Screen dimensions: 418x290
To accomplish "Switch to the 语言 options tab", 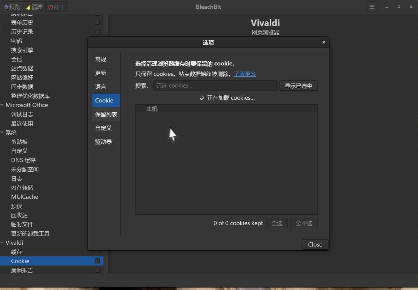I will click(x=106, y=87).
